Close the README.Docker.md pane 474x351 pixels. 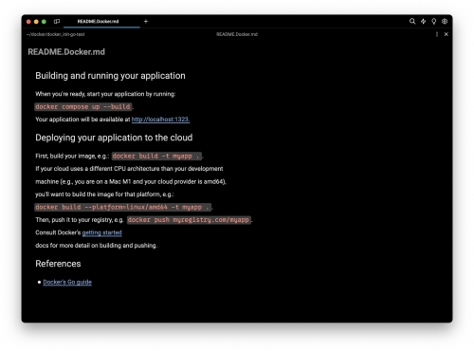pos(447,34)
